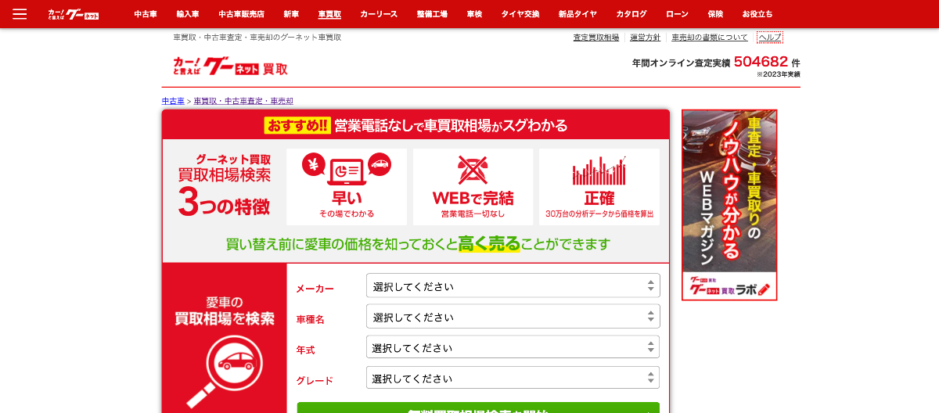Open the 買取ラボ WEBマガジン banner
The width and height of the screenshot is (939, 413).
[729, 205]
